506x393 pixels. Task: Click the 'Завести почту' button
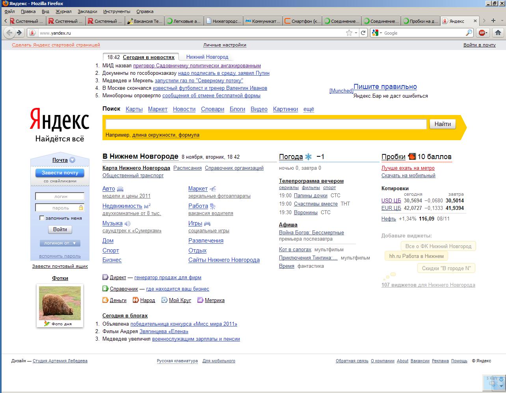pyautogui.click(x=60, y=172)
